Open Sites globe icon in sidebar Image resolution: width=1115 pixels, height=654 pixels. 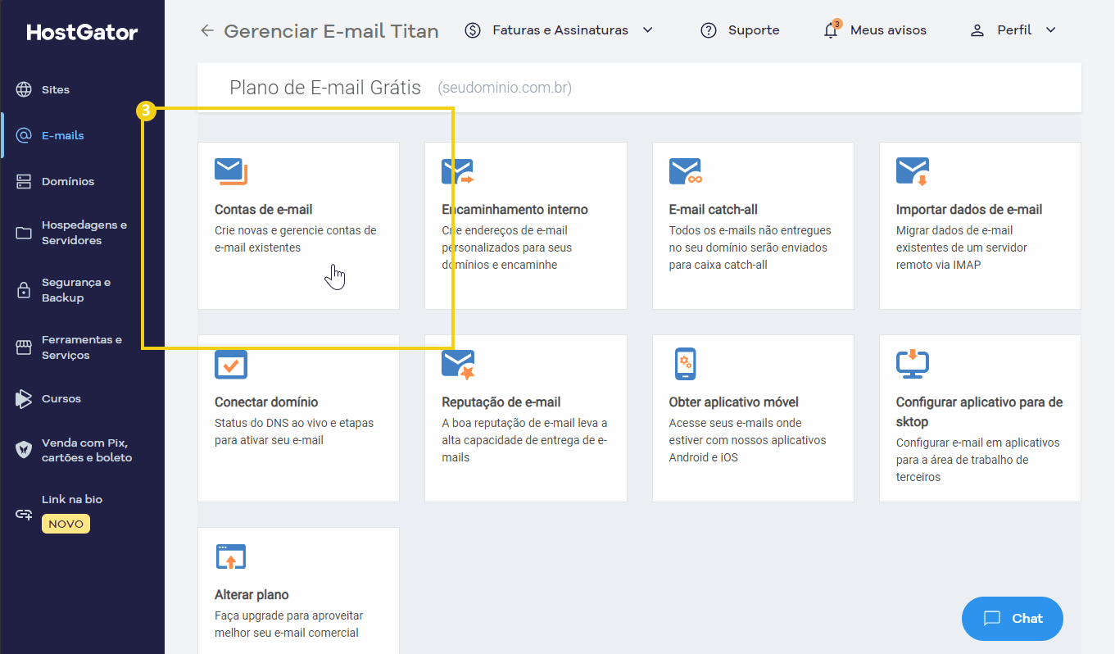[24, 89]
